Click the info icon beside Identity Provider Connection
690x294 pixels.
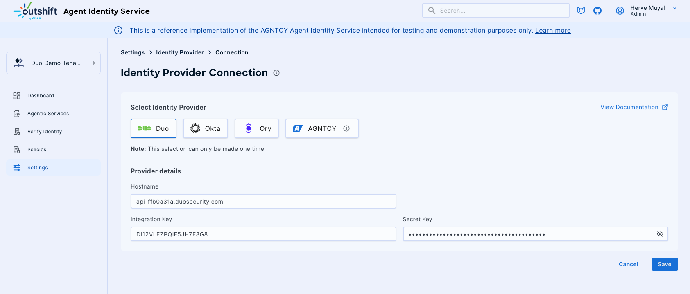[x=276, y=73]
